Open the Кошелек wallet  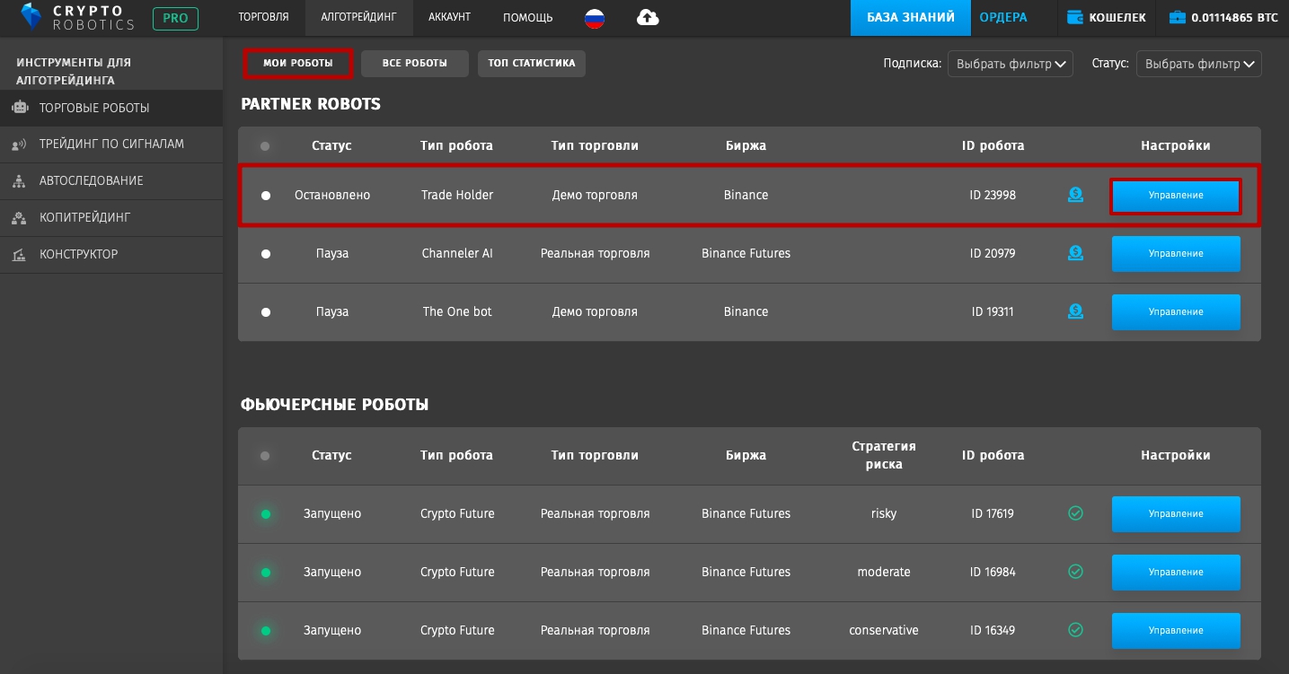pos(1106,17)
